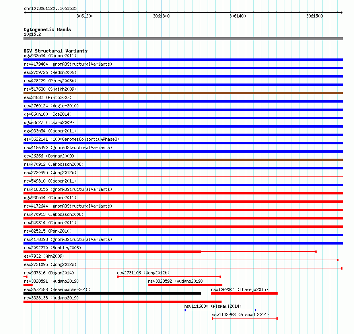Click the 10p15.2 band label
354x334 pixels.
tap(32, 34)
